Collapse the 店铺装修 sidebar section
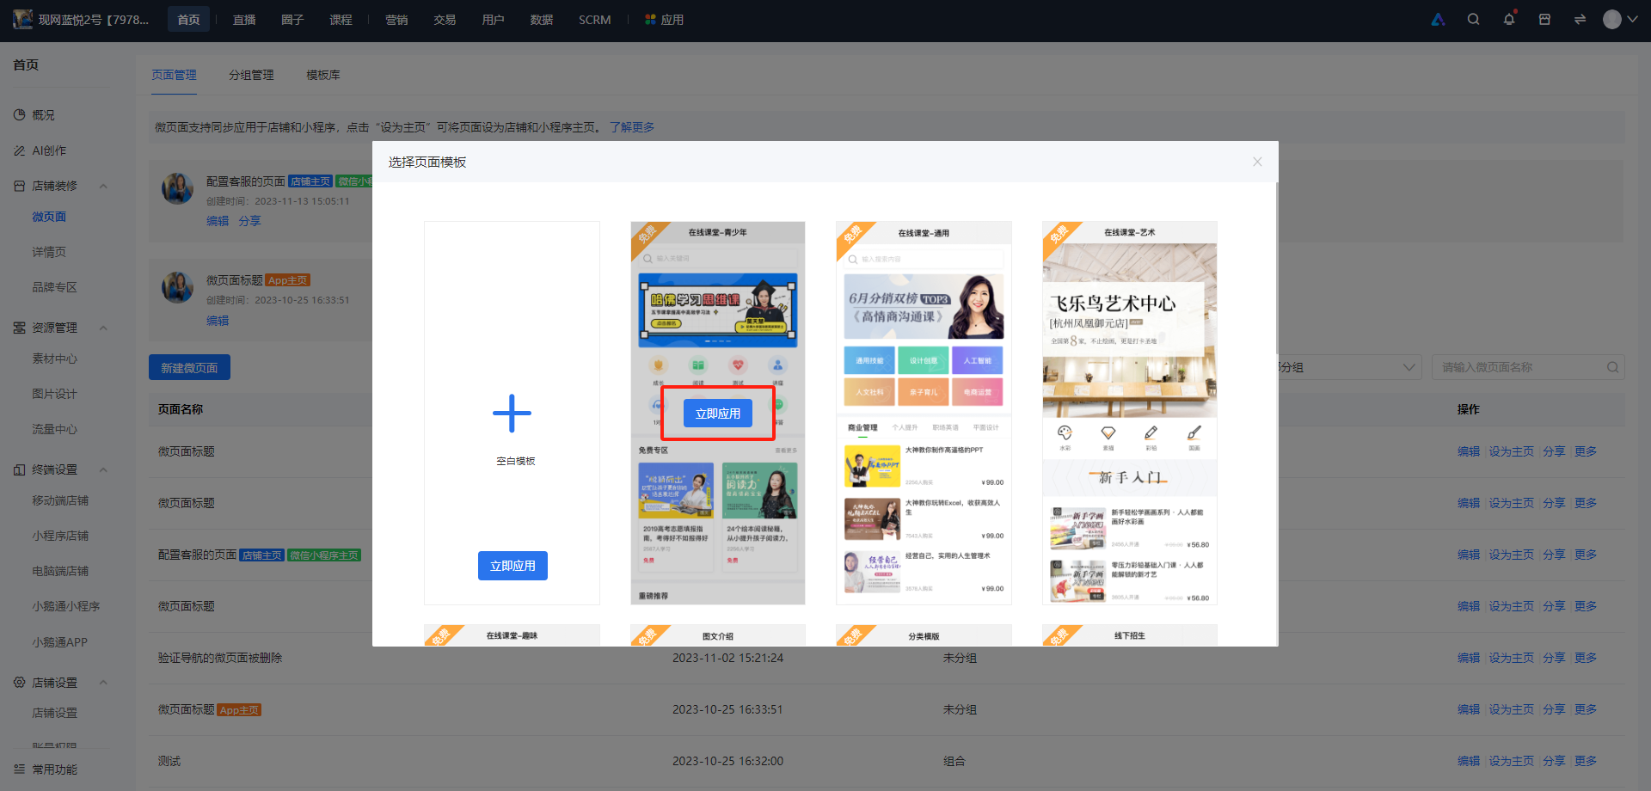This screenshot has height=791, width=1651. tap(103, 186)
